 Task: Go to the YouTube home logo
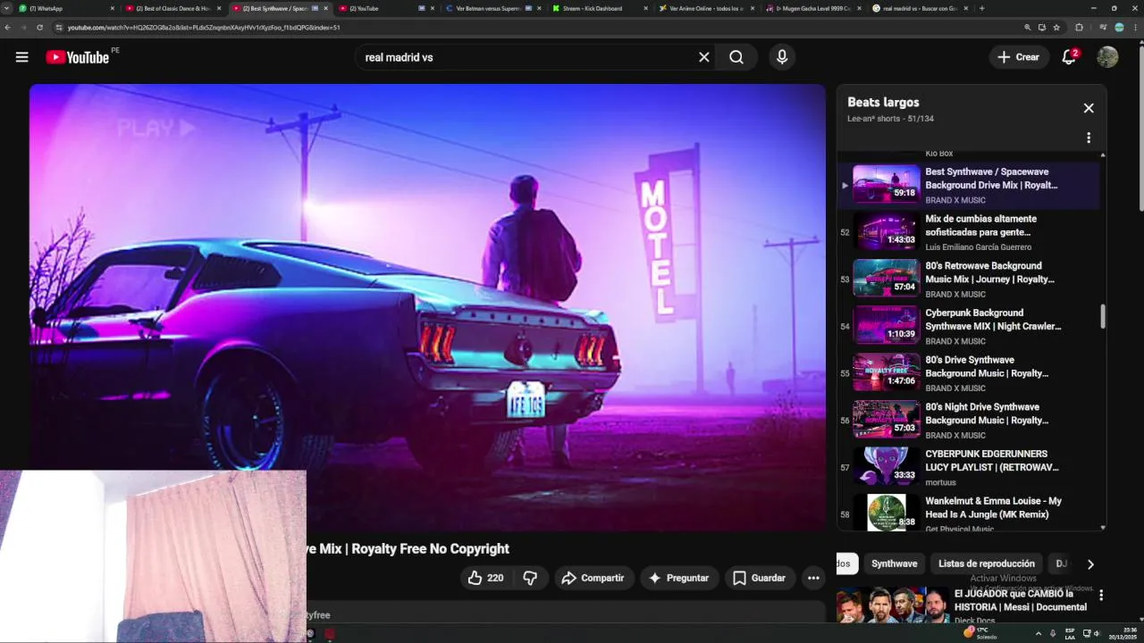77,57
